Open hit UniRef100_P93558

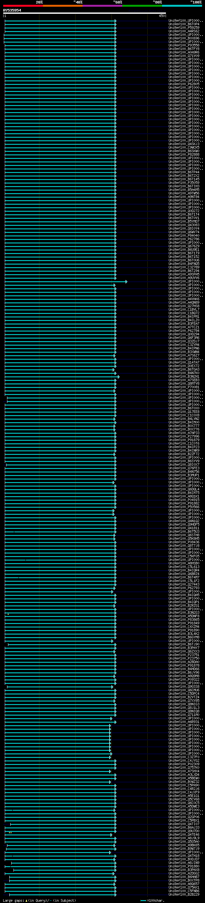tap(184, 45)
